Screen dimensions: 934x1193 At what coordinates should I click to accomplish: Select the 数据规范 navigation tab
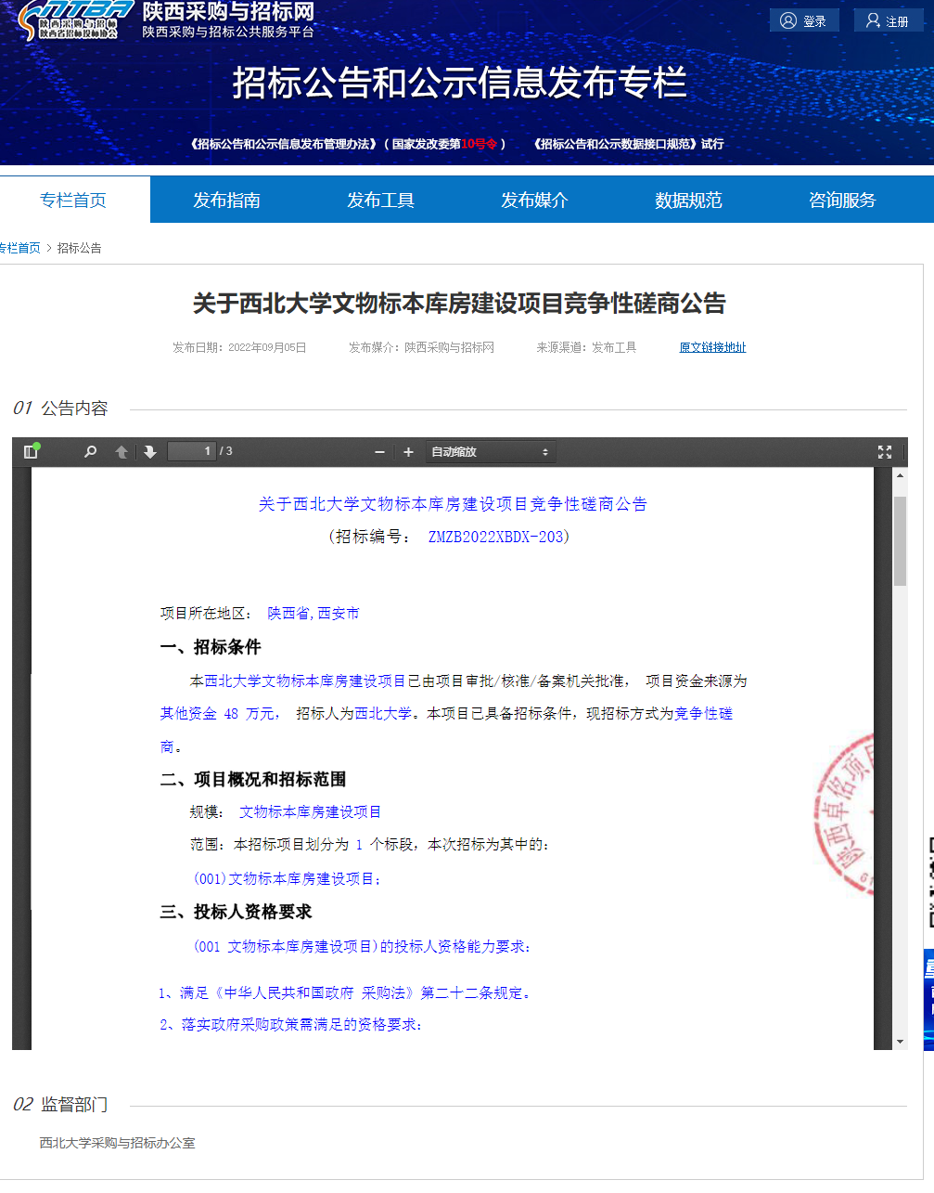click(688, 200)
